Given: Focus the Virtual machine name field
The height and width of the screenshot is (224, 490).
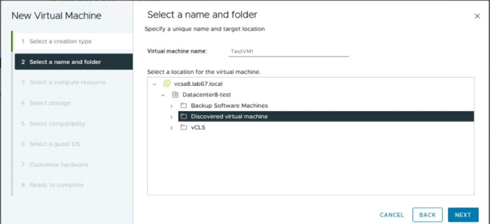Looking at the screenshot, I should pos(289,52).
